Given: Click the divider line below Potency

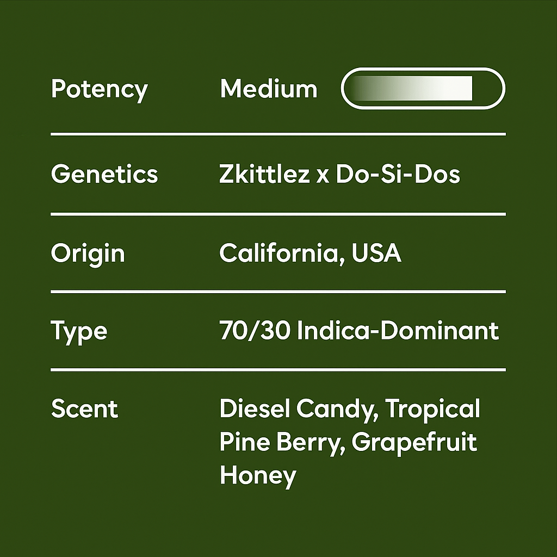Looking at the screenshot, I should (x=278, y=134).
